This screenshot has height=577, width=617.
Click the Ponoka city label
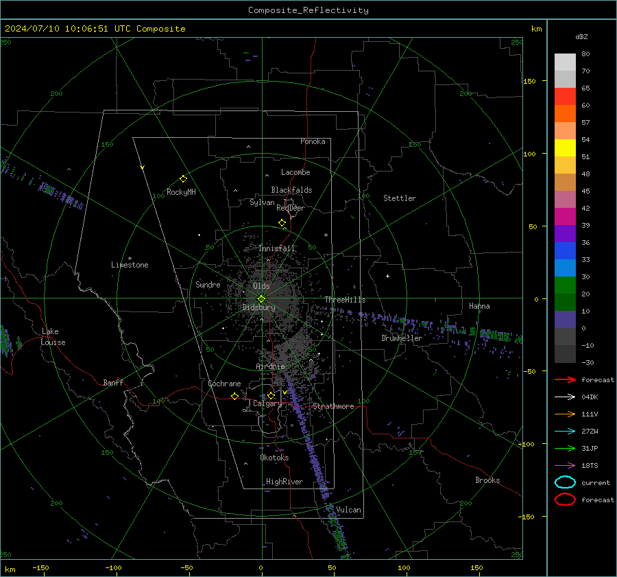pyautogui.click(x=313, y=141)
